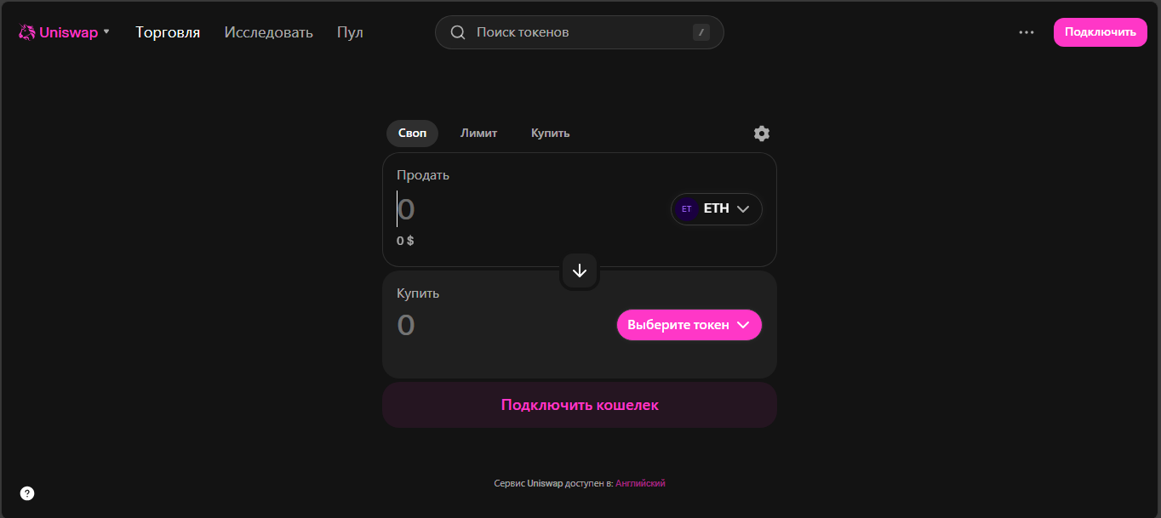Click the ETH token logo icon
The image size is (1161, 518).
(x=686, y=209)
